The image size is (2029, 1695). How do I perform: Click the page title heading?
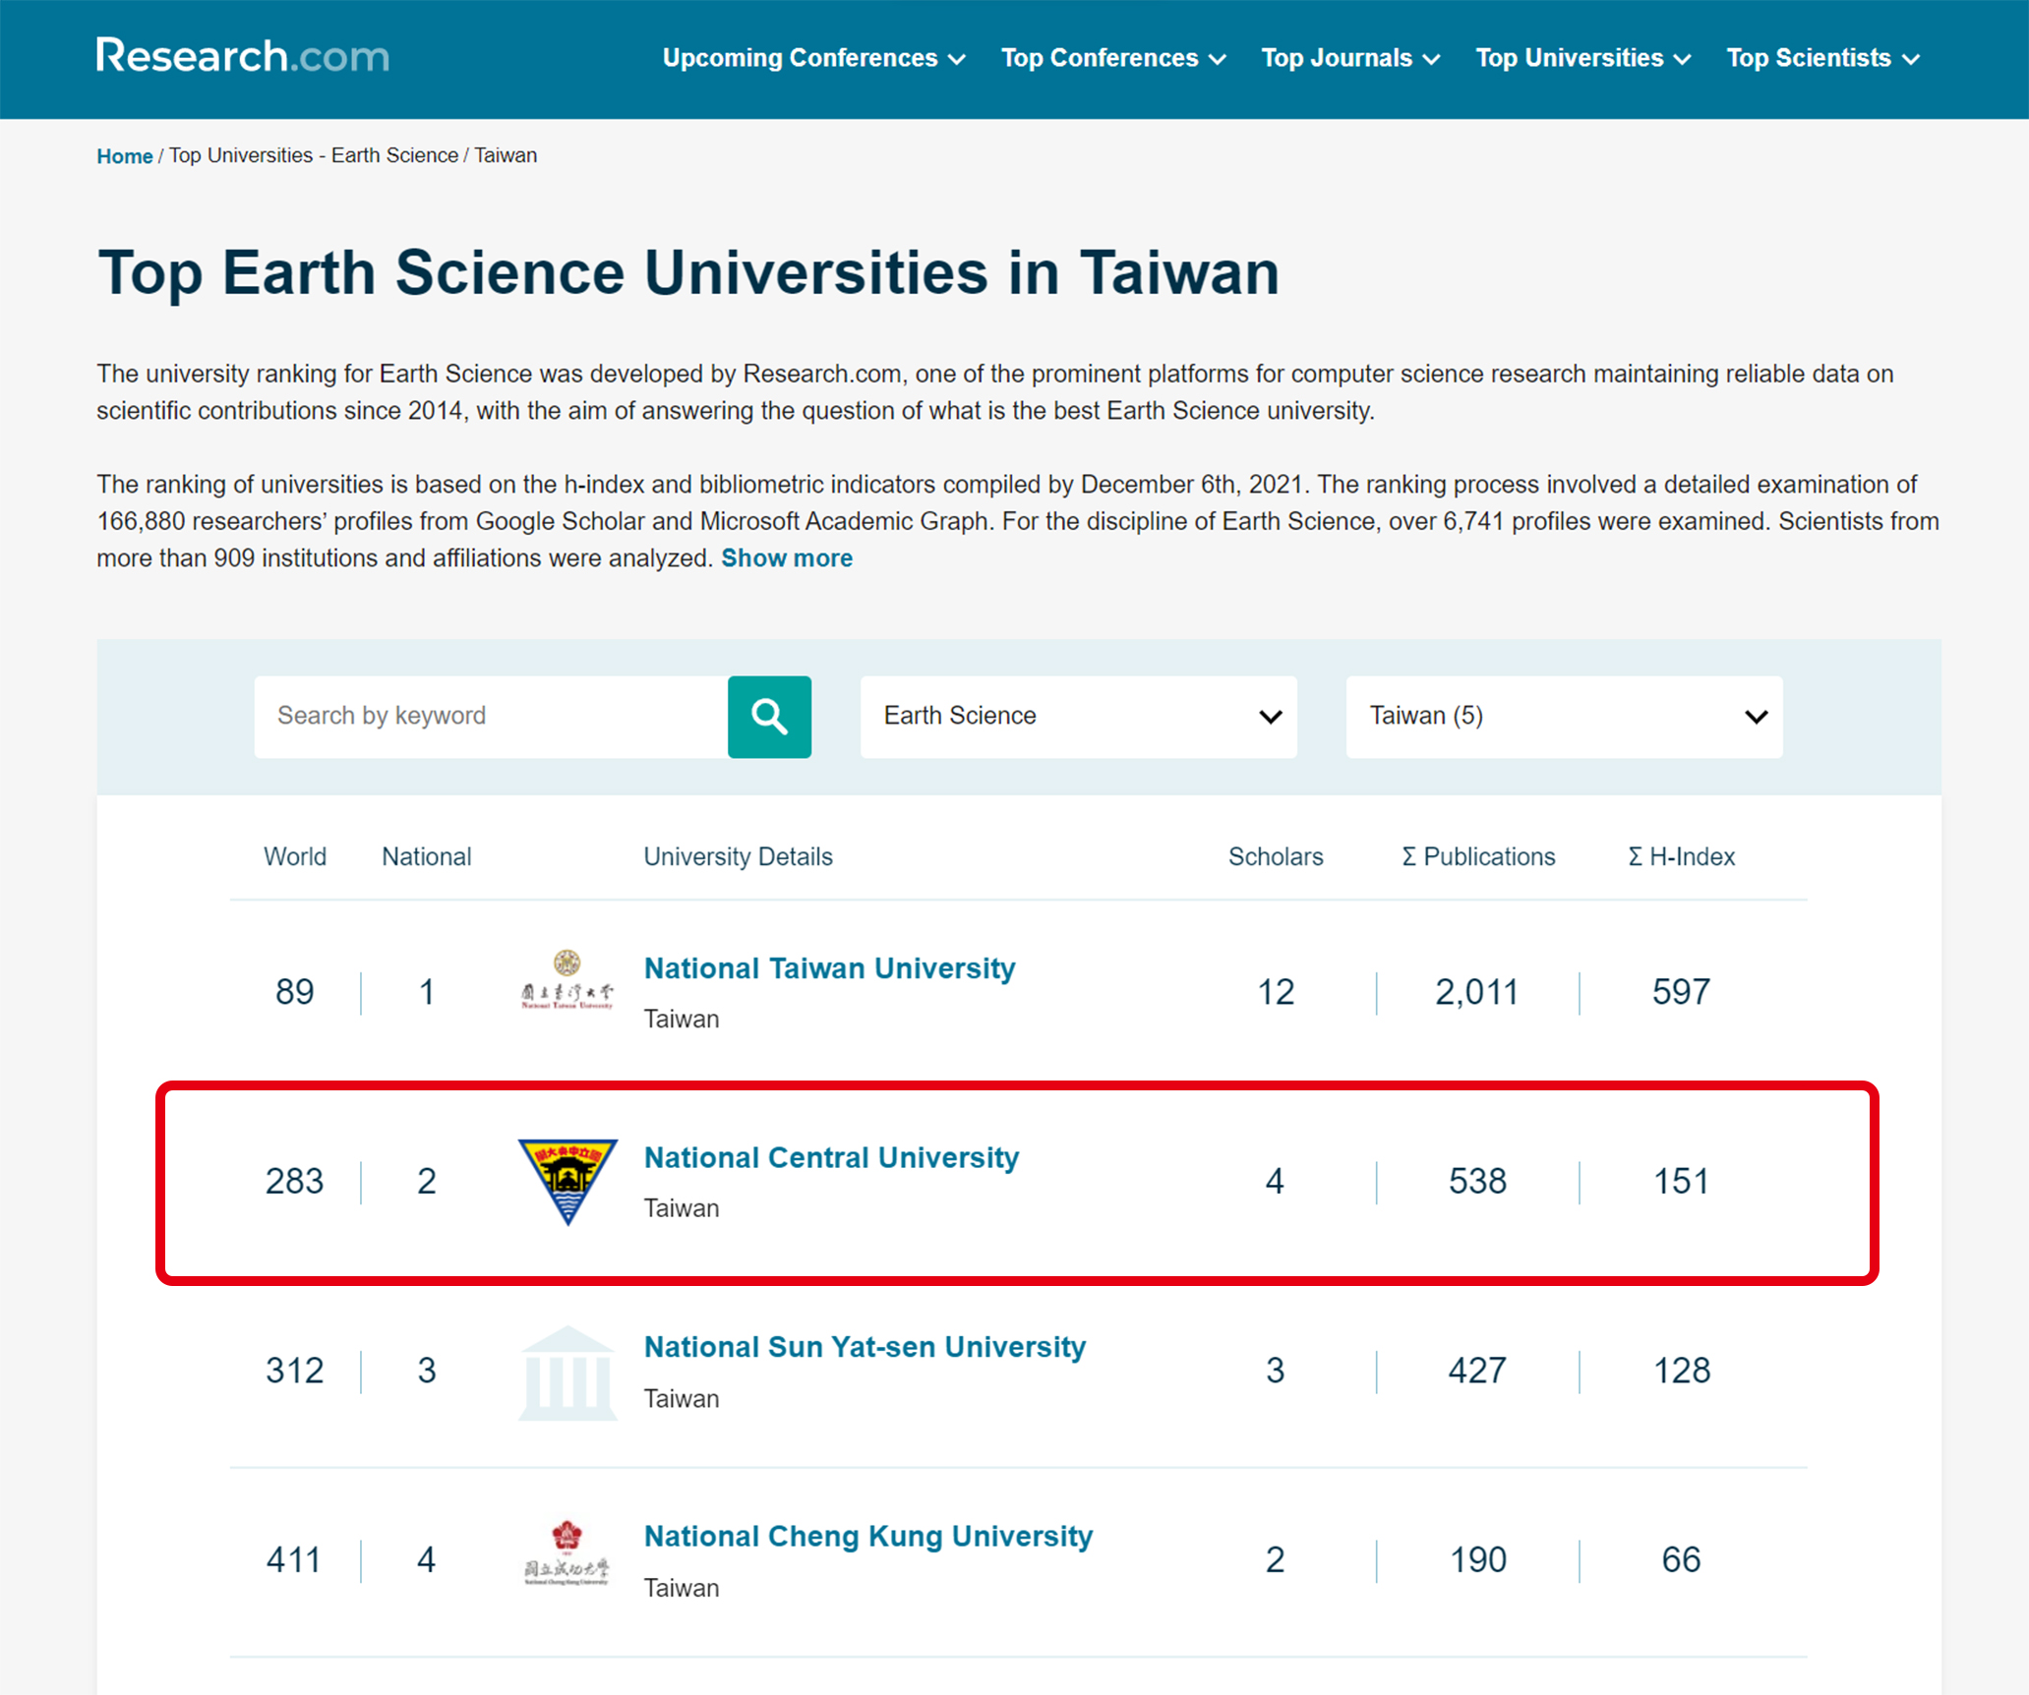(x=688, y=272)
